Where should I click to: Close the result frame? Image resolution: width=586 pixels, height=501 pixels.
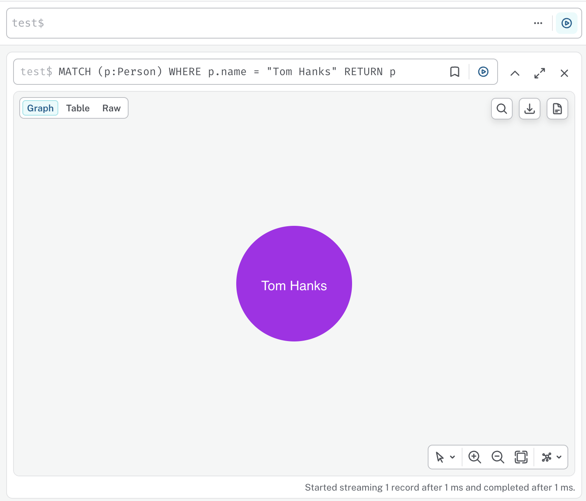(564, 73)
